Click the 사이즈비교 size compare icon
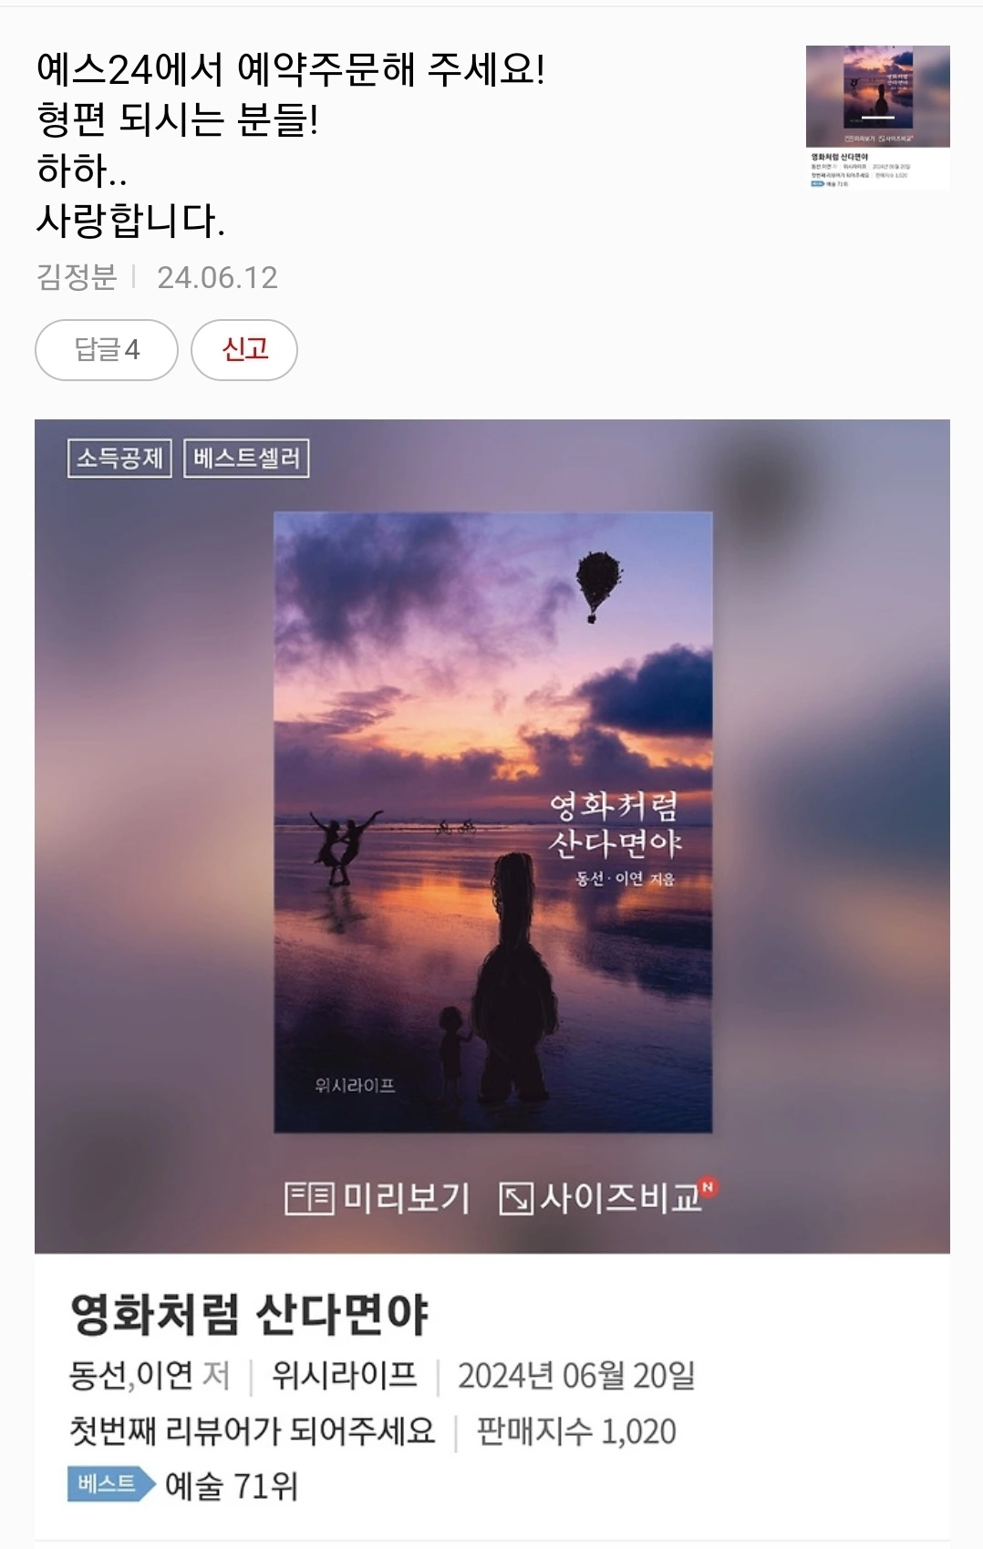The image size is (983, 1549). pyautogui.click(x=516, y=1199)
